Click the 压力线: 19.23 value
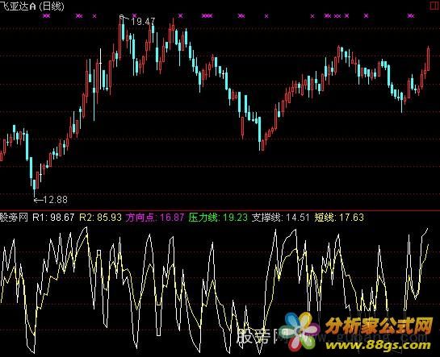Viewport: 440px width, 357px height. [x=218, y=218]
